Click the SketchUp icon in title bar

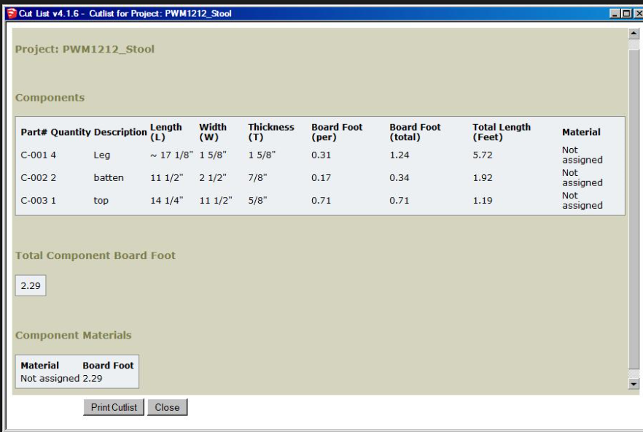(12, 13)
